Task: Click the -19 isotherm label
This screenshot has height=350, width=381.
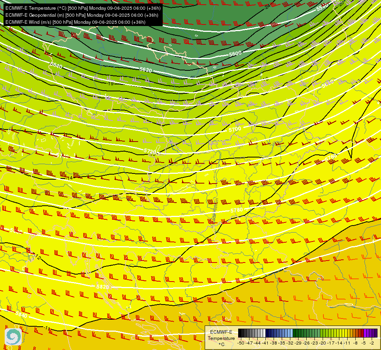Action: coord(111,84)
